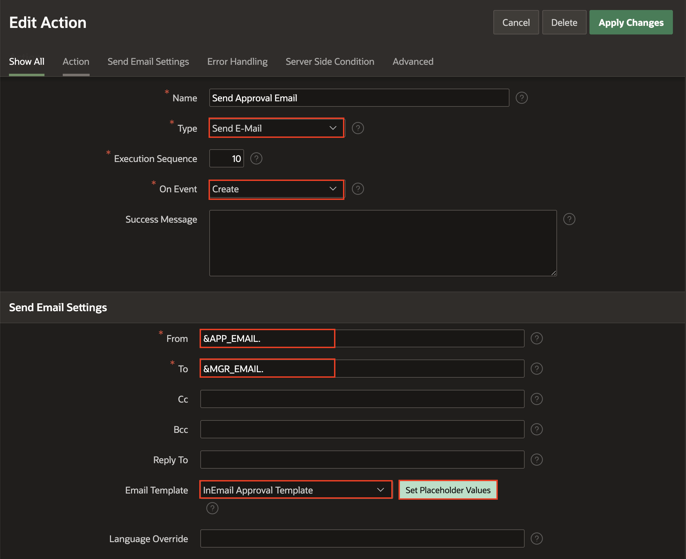Show help for Reply To field
Viewport: 686px width, 559px height.
[536, 460]
